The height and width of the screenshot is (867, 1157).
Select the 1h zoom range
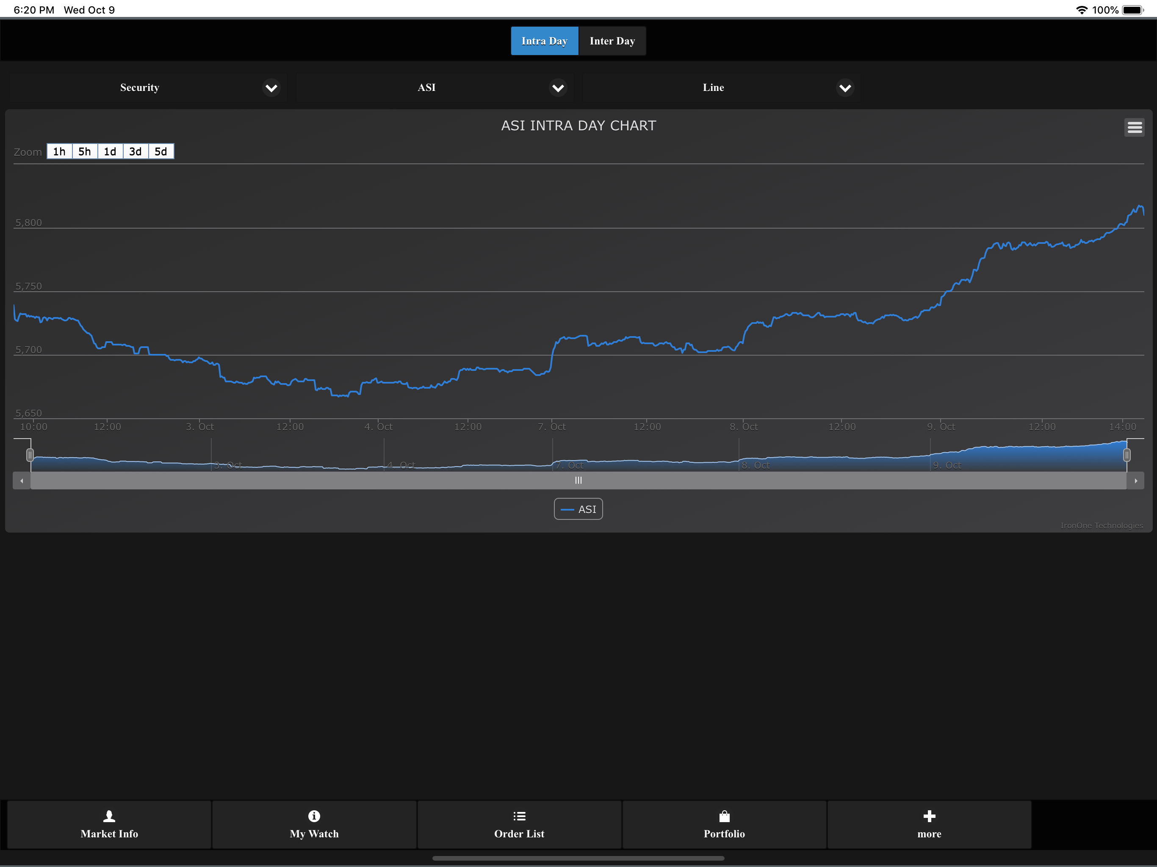pyautogui.click(x=59, y=152)
